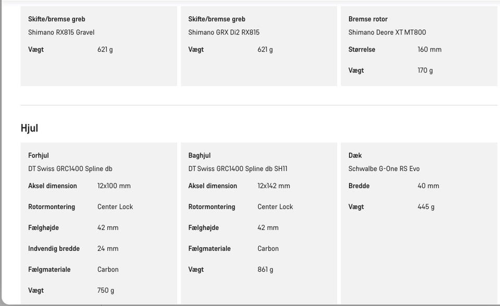Click the Forhjul card title
This screenshot has height=306, width=500.
[x=39, y=155]
